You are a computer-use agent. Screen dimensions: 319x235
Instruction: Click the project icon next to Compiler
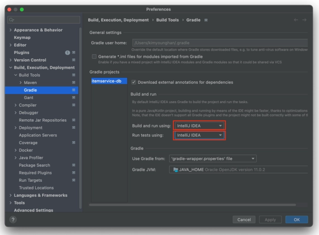click(x=74, y=105)
